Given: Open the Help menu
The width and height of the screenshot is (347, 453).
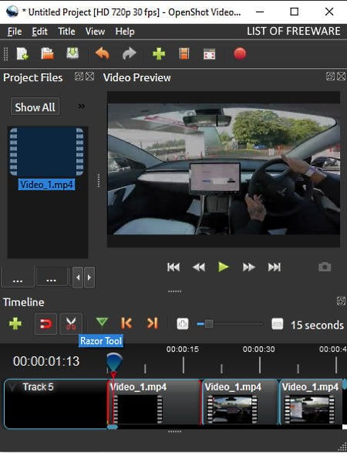Looking at the screenshot, I should (125, 32).
